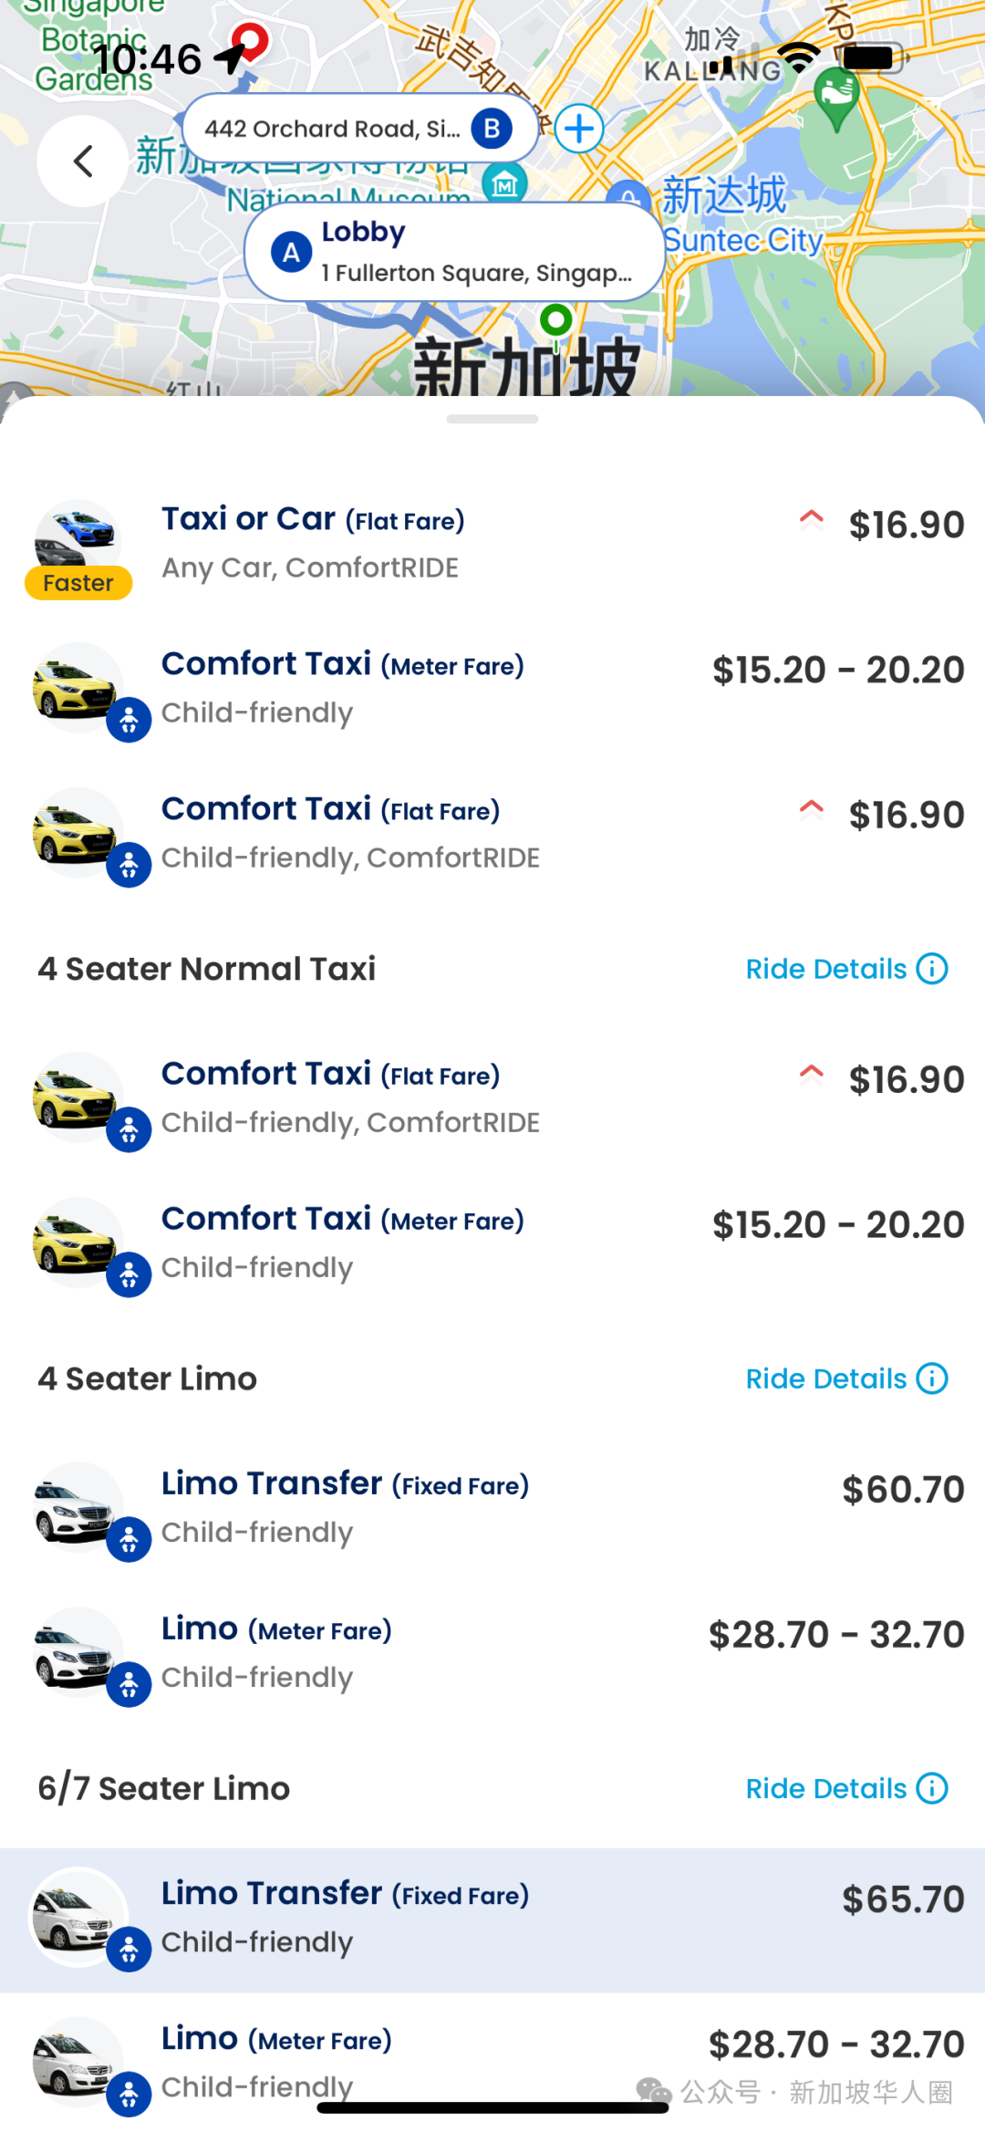Select Limo Transfer $60.70 option
This screenshot has width=985, height=2132.
(x=493, y=1507)
